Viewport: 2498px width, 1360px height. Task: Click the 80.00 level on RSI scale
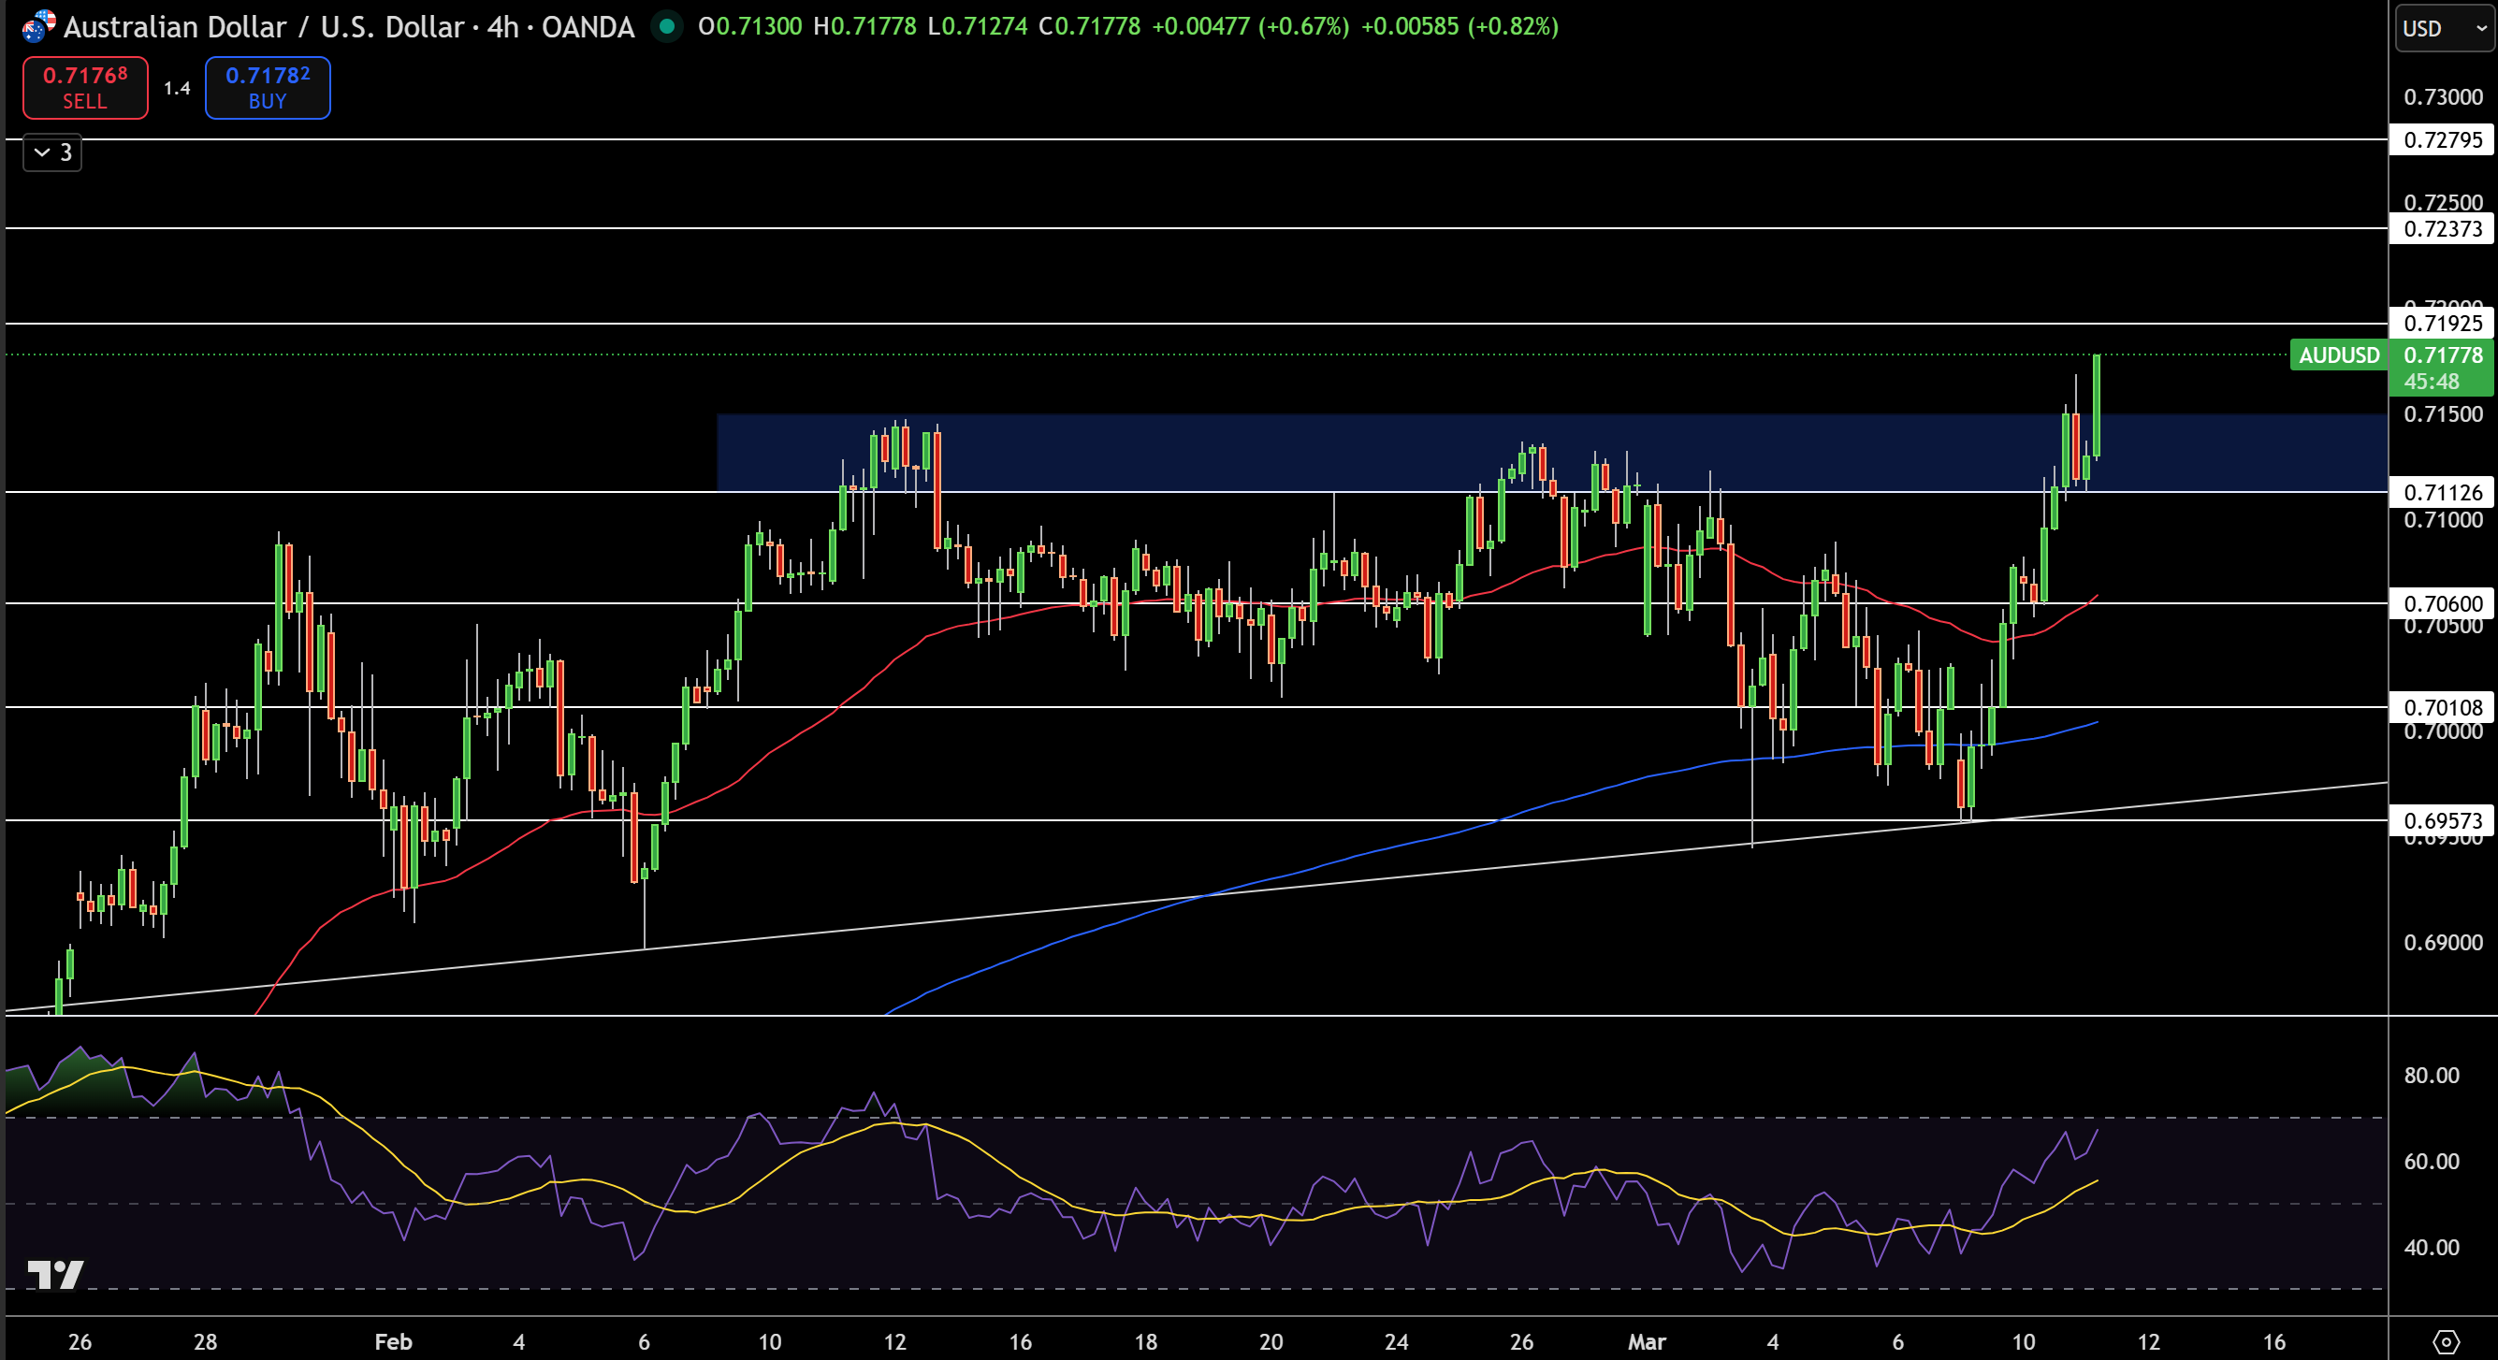coord(2431,1075)
